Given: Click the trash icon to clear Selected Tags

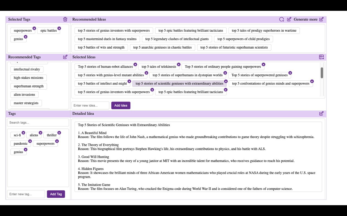Looking at the screenshot, I should point(65,19).
